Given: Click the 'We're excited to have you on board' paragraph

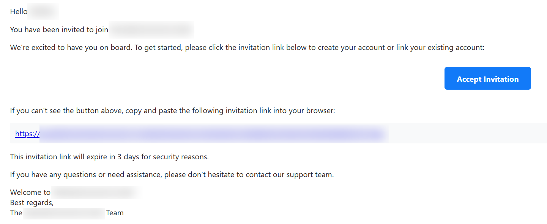Looking at the screenshot, I should coord(247,48).
